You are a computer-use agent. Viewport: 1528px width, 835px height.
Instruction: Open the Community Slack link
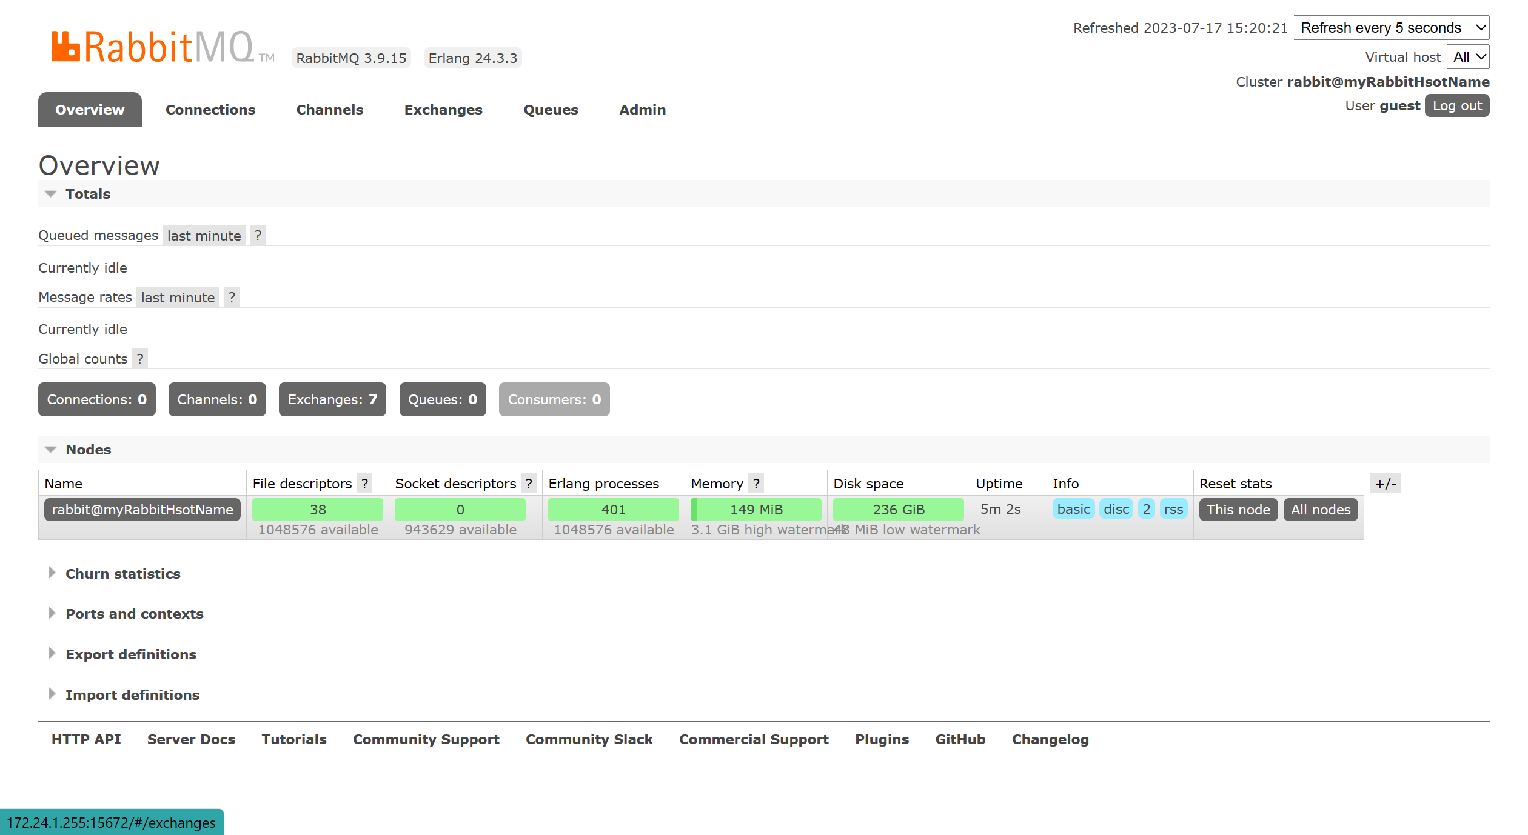pyautogui.click(x=589, y=739)
